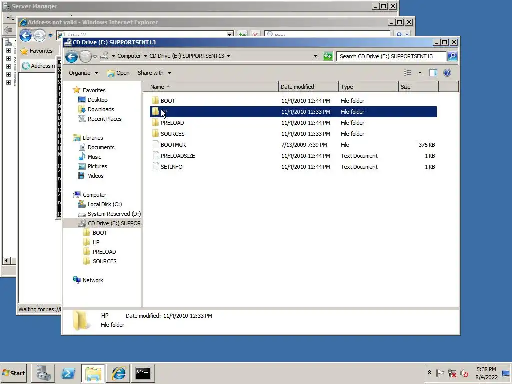Viewport: 512px width, 384px height.
Task: Open recent pages dropdown beside Forward
Action: coord(95,56)
